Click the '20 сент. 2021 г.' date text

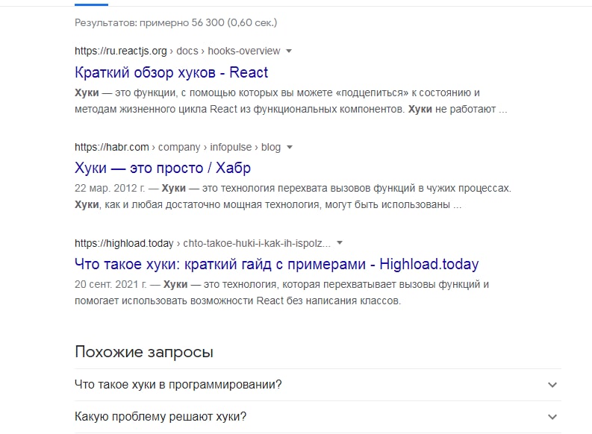(110, 284)
